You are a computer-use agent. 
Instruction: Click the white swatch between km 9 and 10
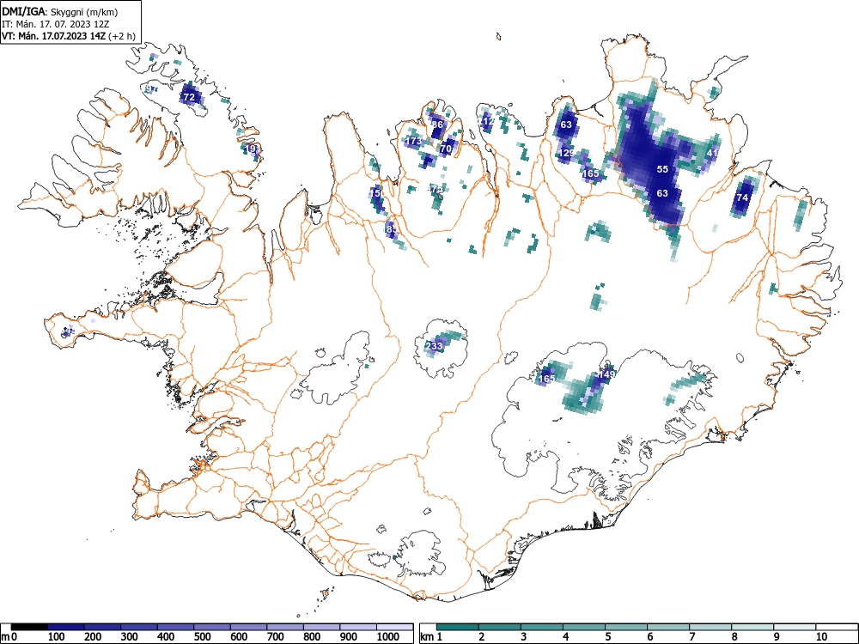pos(795,627)
